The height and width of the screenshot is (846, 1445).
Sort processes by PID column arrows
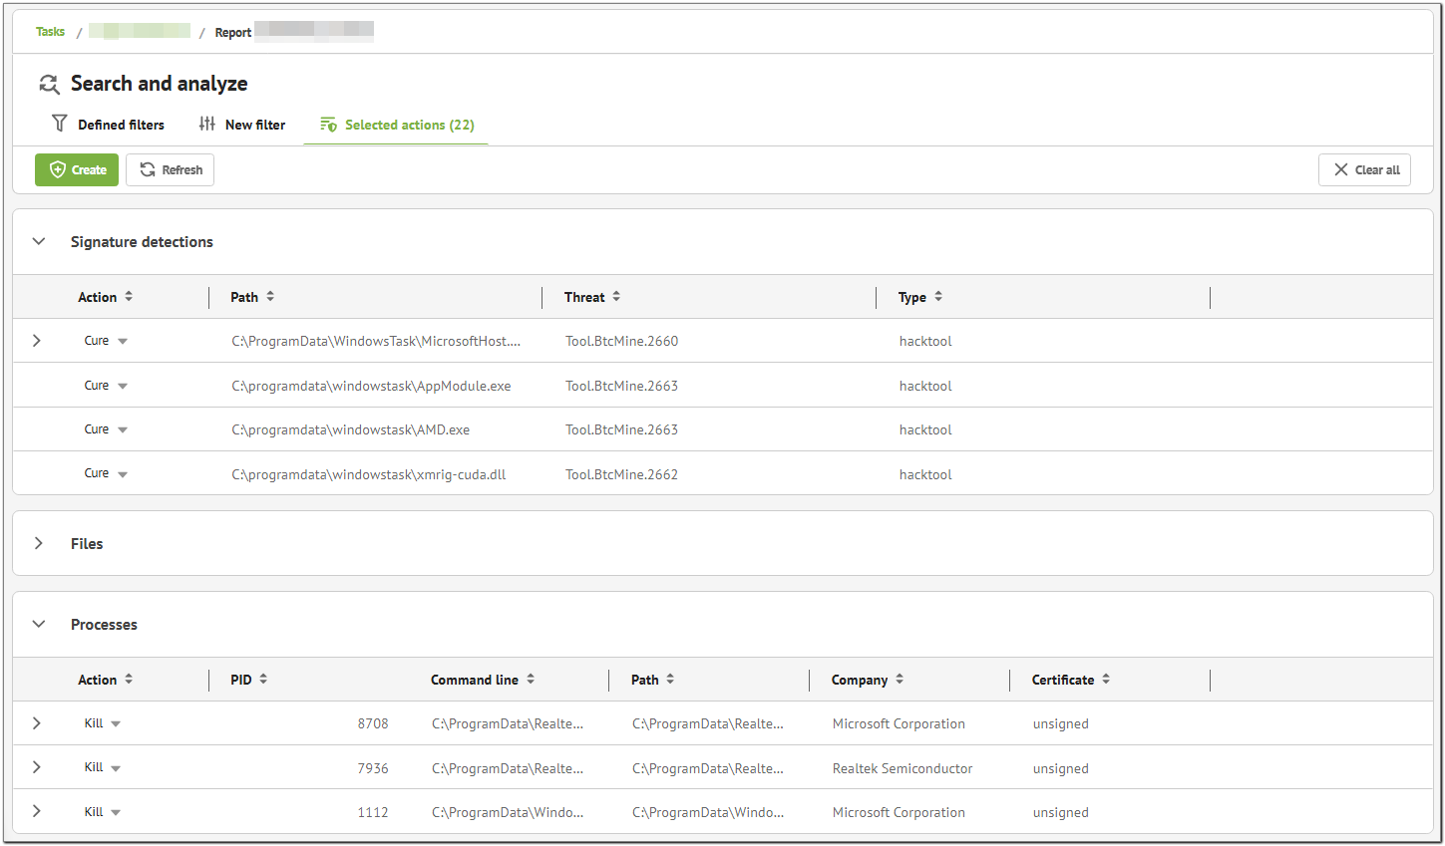tap(263, 680)
